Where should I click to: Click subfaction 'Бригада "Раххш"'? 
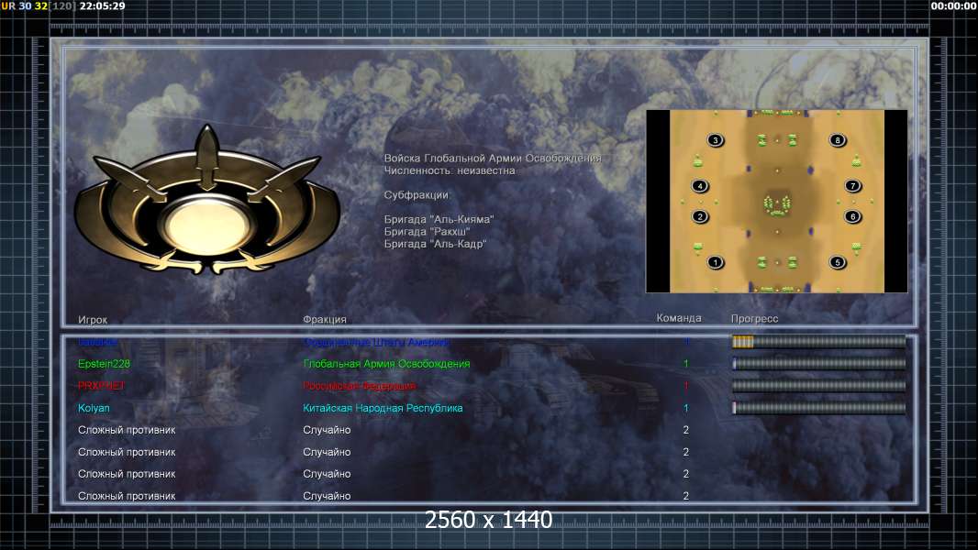(x=427, y=232)
